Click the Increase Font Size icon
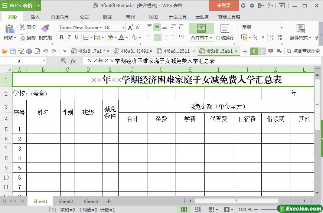 [x=130, y=27]
